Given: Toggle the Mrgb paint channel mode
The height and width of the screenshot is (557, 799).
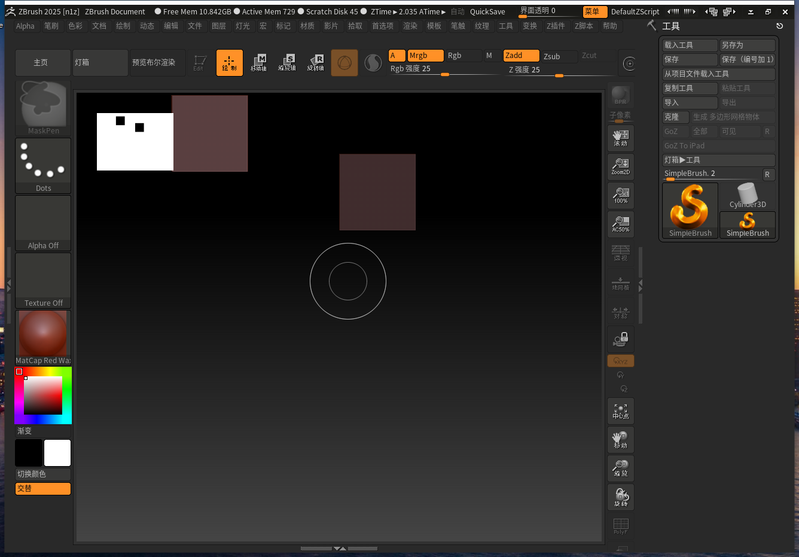Looking at the screenshot, I should coord(425,55).
